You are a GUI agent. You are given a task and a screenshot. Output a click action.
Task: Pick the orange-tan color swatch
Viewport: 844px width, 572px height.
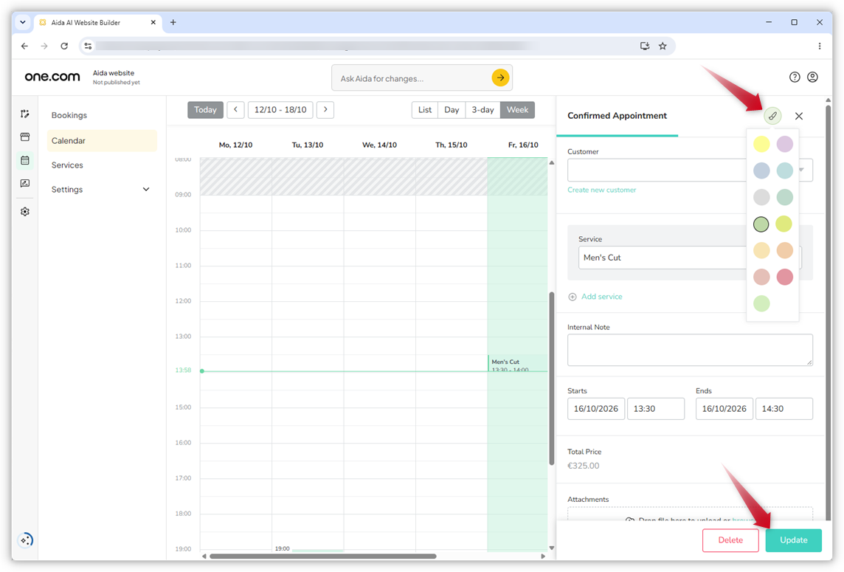tap(784, 250)
